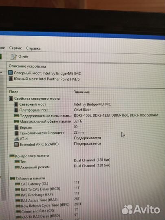Viewport: 165px width, 220px height.
Task: Click the icon beside RAS Active Time (tRAS)
Action: (18, 200)
